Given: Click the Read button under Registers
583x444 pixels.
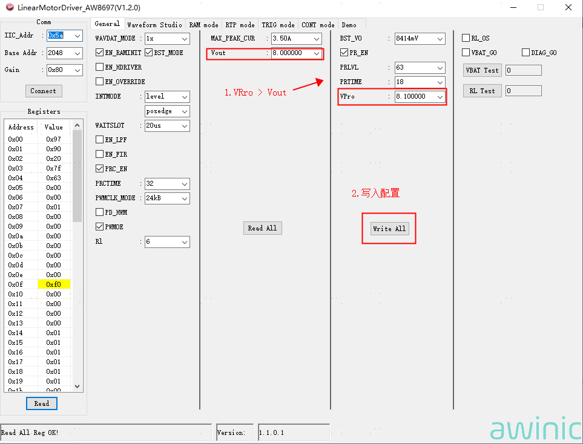Looking at the screenshot, I should click(42, 403).
